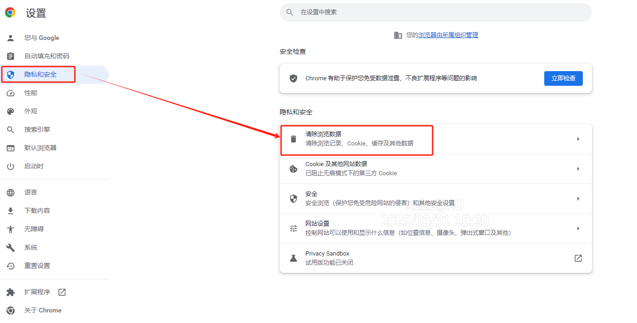Click the flask icon for Privacy Sandbox
This screenshot has width=637, height=323.
(293, 258)
